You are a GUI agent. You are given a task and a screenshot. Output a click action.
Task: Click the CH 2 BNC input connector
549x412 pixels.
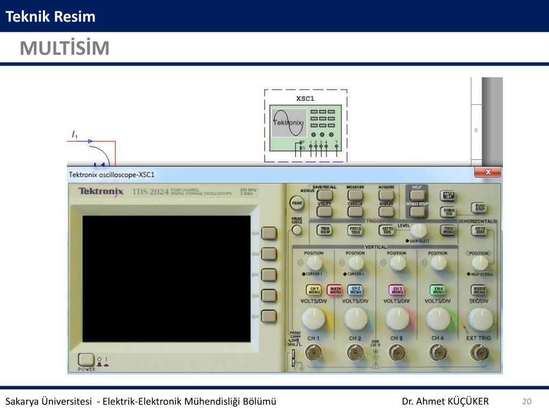pos(356,353)
